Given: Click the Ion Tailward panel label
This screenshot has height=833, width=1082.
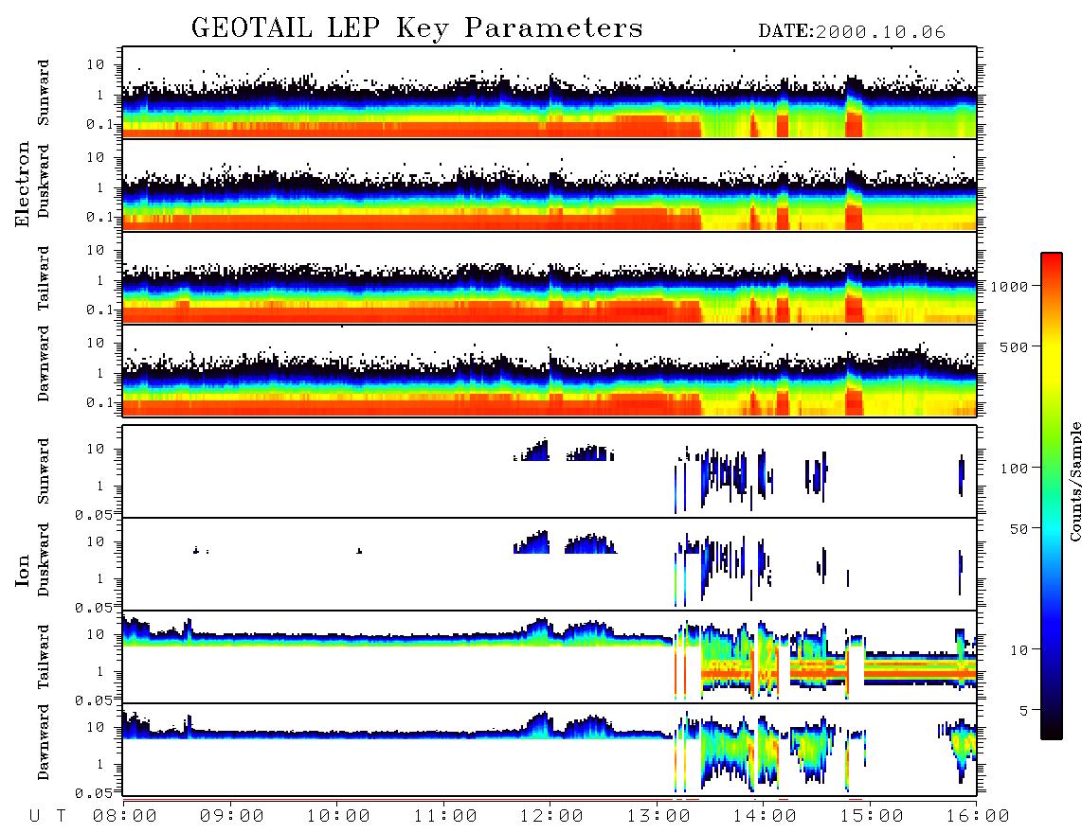Looking at the screenshot, I should point(43,657).
